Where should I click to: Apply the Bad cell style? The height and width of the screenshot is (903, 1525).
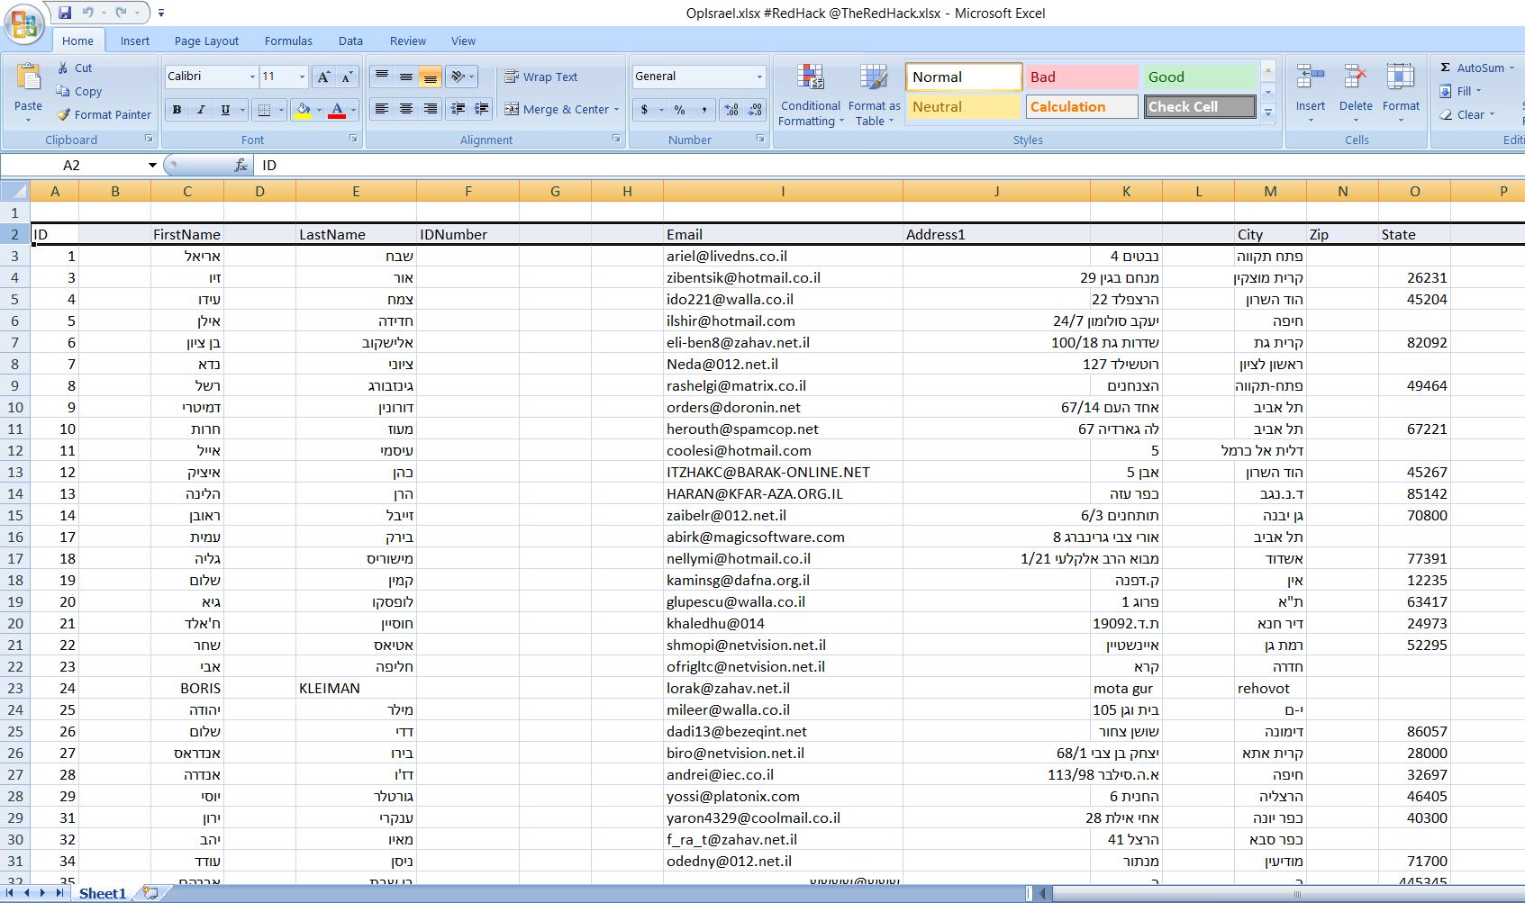click(x=1081, y=77)
